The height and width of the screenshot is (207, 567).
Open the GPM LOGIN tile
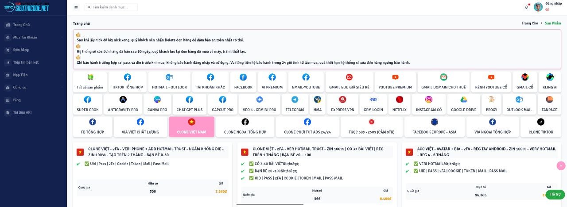pyautogui.click(x=373, y=104)
